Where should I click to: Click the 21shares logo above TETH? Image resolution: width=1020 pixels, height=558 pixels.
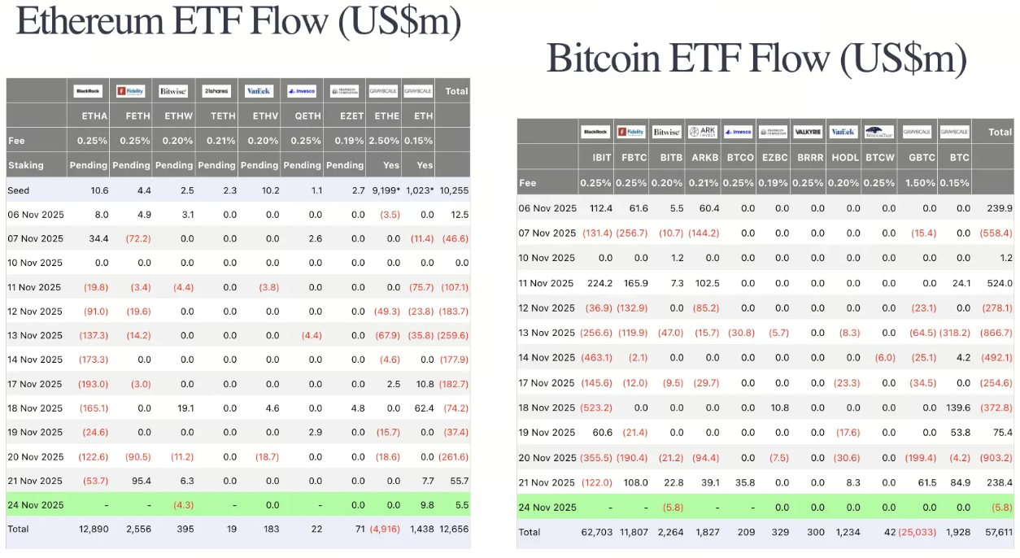click(216, 91)
